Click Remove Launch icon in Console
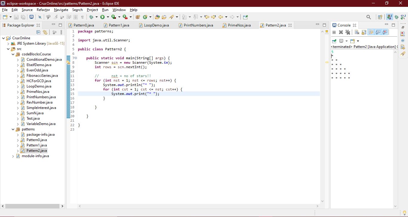This screenshot has width=408, height=217. pos(341,32)
